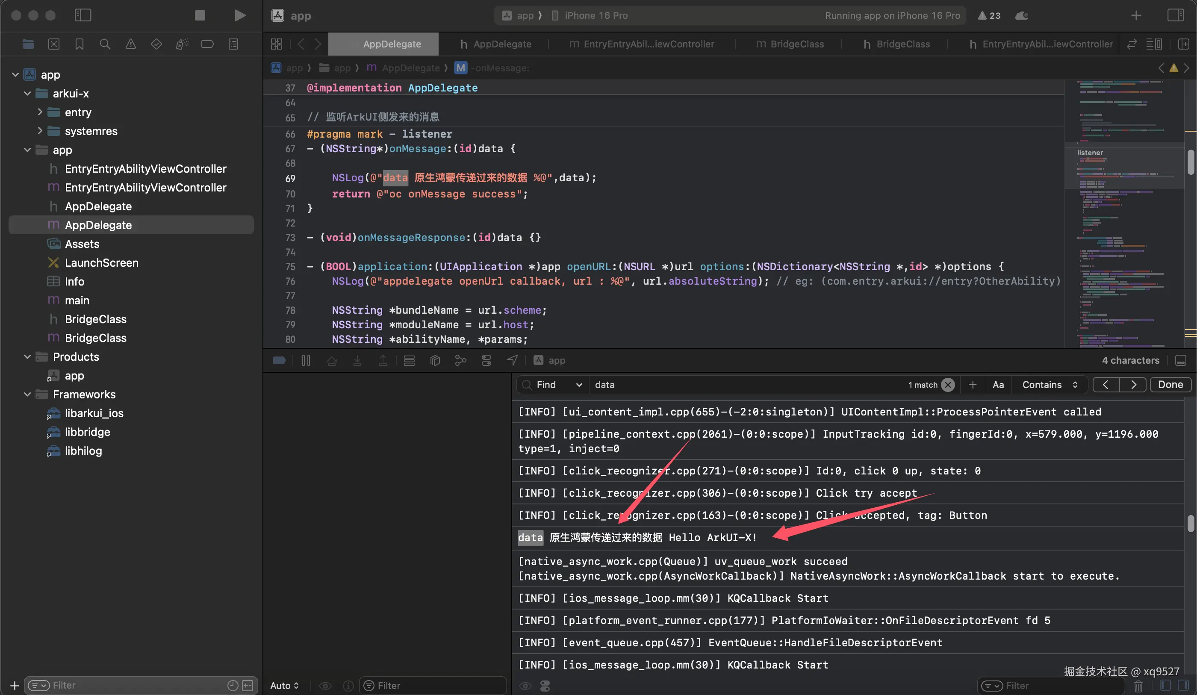Stop the running app
The height and width of the screenshot is (695, 1197).
point(200,16)
